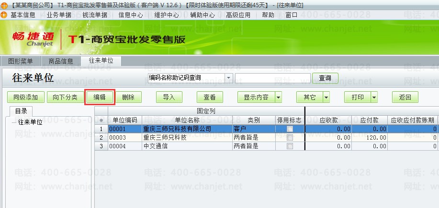The image size is (439, 208).
Task: Click the 客户 category cell
Action: point(254,129)
